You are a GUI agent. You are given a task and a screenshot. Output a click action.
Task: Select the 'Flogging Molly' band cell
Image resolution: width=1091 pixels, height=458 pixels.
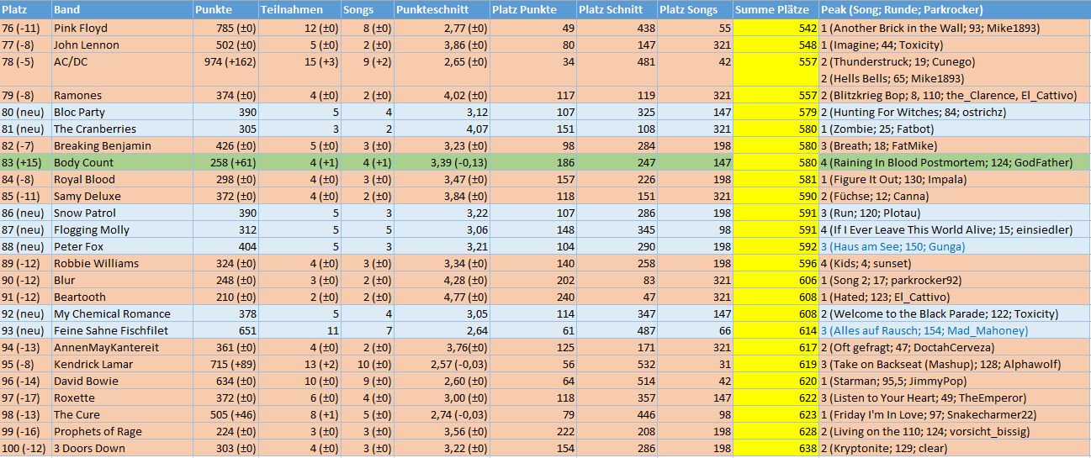[121, 229]
